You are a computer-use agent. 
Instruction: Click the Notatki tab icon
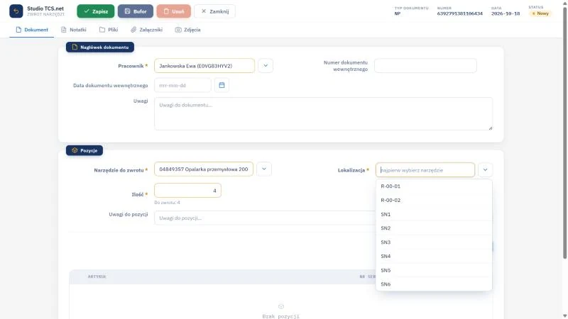coord(64,30)
